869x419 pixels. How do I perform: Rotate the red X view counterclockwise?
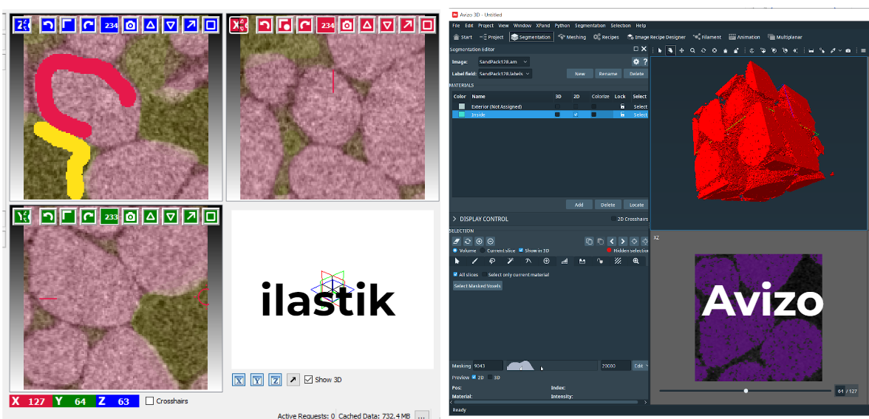point(265,25)
